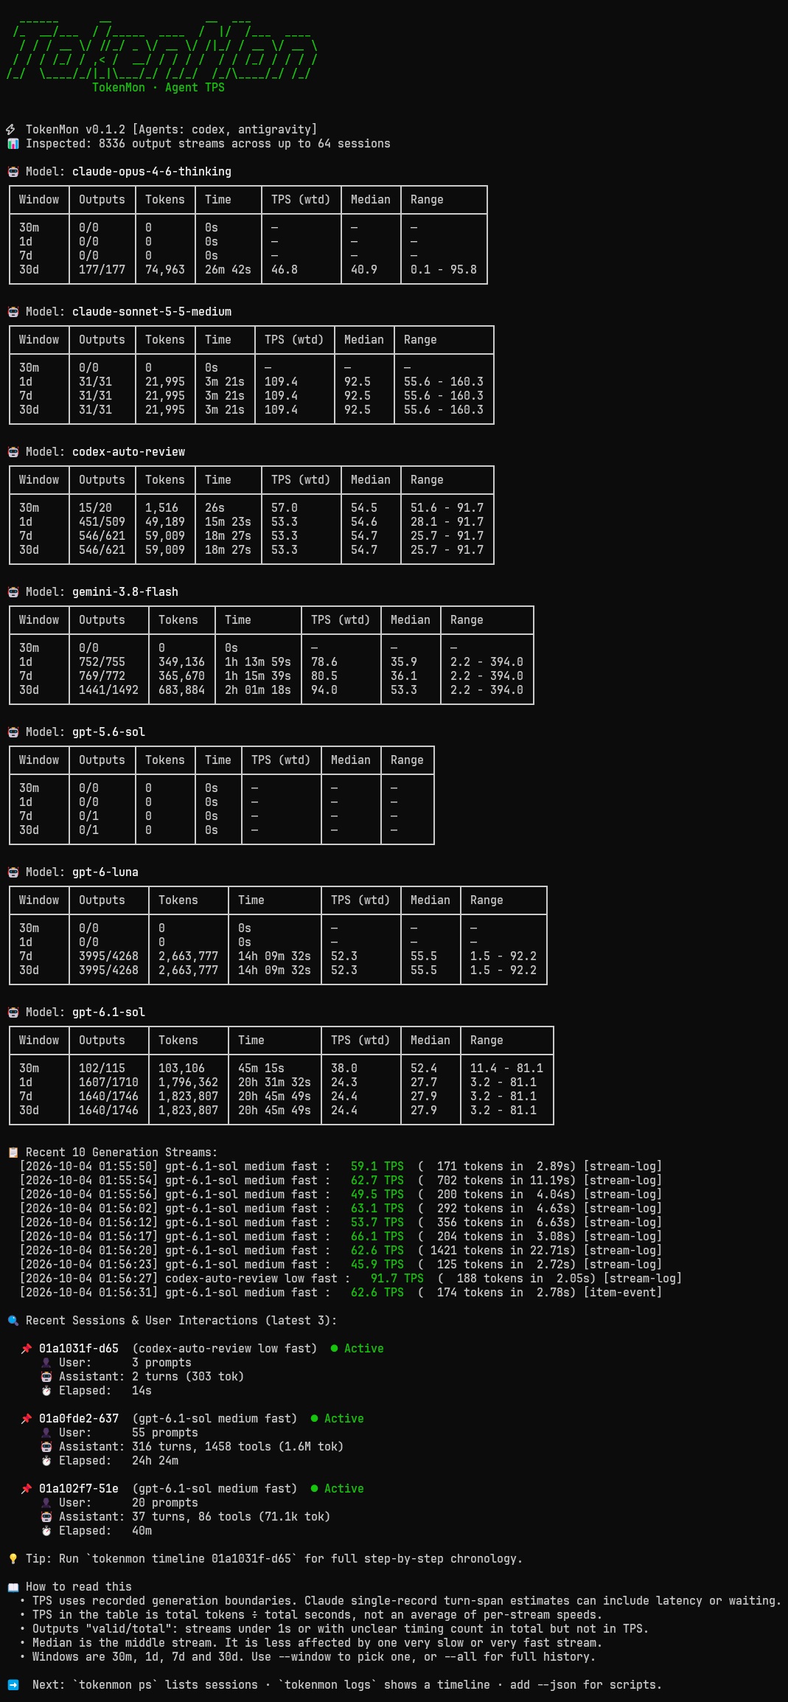Click the magnifier icon beside Recent Sessions

click(13, 1321)
